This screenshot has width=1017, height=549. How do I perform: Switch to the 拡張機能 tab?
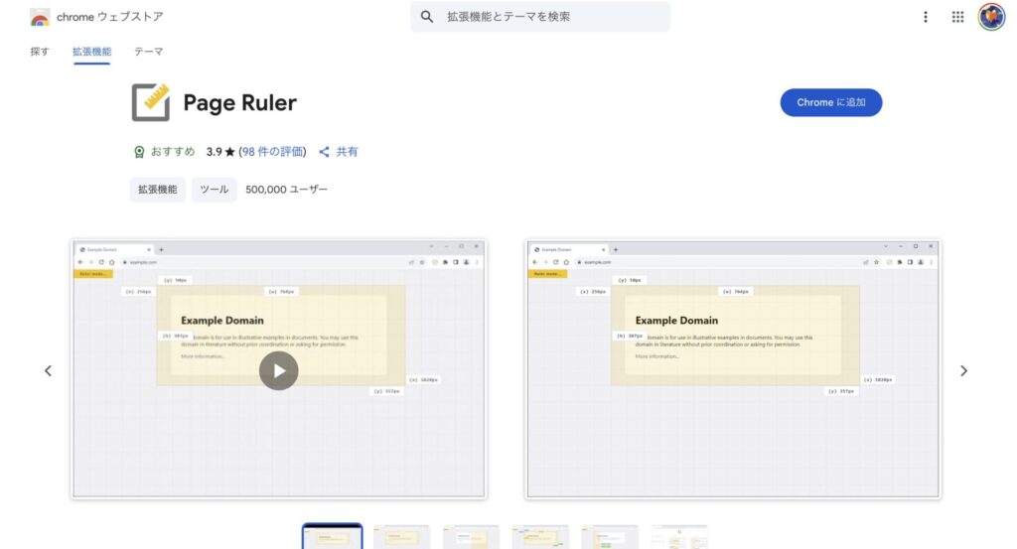coord(91,52)
